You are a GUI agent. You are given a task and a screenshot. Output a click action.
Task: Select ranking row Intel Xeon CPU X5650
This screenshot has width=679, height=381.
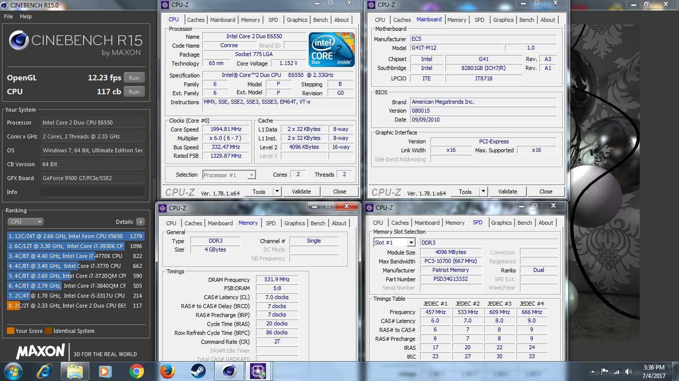click(x=76, y=236)
